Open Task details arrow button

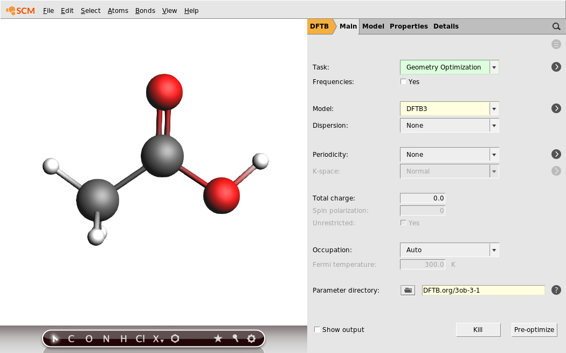[556, 67]
